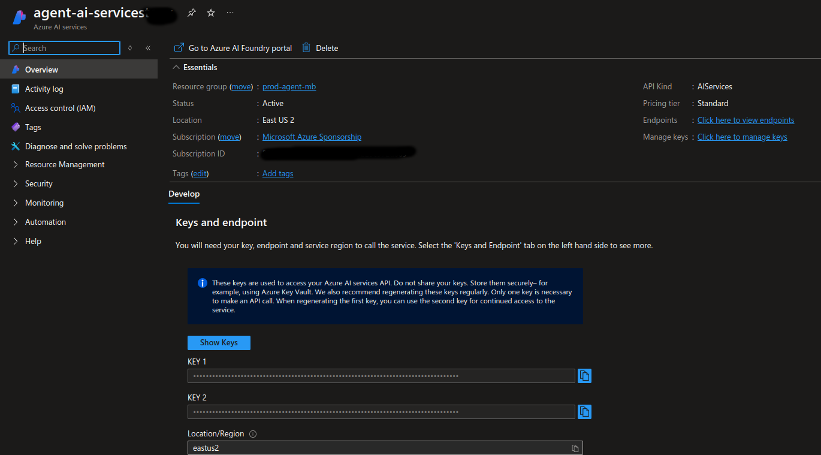Image resolution: width=821 pixels, height=455 pixels.
Task: Click the Delete button label
Action: click(x=327, y=48)
